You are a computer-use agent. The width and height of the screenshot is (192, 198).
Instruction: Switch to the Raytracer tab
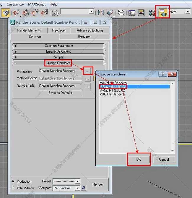point(59,30)
